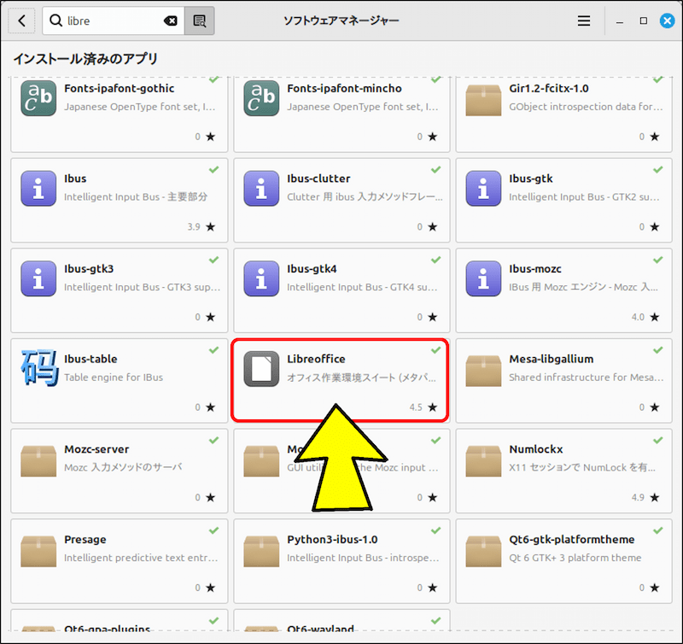Image resolution: width=683 pixels, height=644 pixels.
Task: Select the Ibus-gtk3 info icon
Action: coord(38,278)
